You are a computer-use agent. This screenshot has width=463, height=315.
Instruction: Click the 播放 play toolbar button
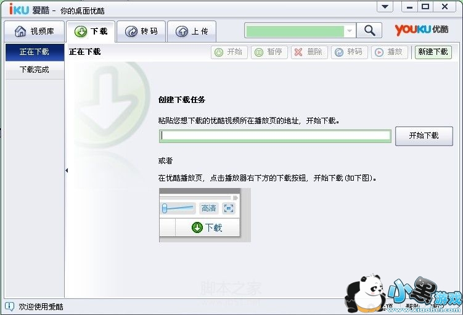pyautogui.click(x=390, y=52)
